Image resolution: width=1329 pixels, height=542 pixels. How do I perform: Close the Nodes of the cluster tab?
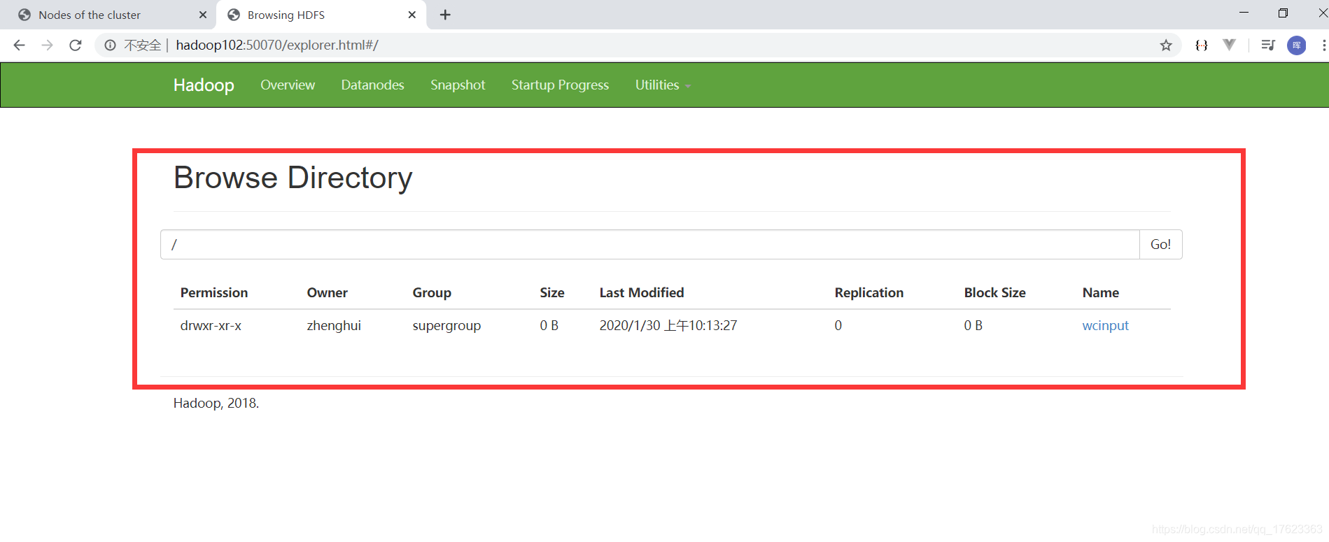pos(203,15)
